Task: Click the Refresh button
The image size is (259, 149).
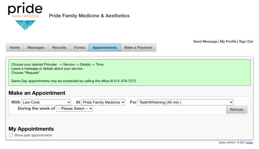Action: click(237, 109)
